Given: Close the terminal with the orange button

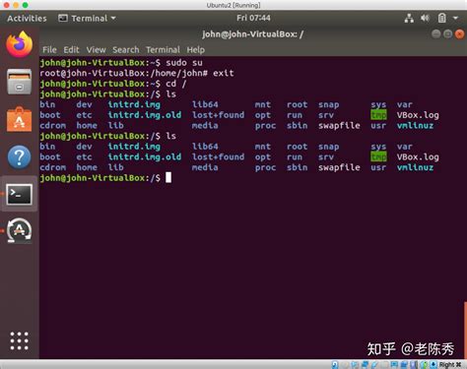Looking at the screenshot, I should tap(459, 33).
